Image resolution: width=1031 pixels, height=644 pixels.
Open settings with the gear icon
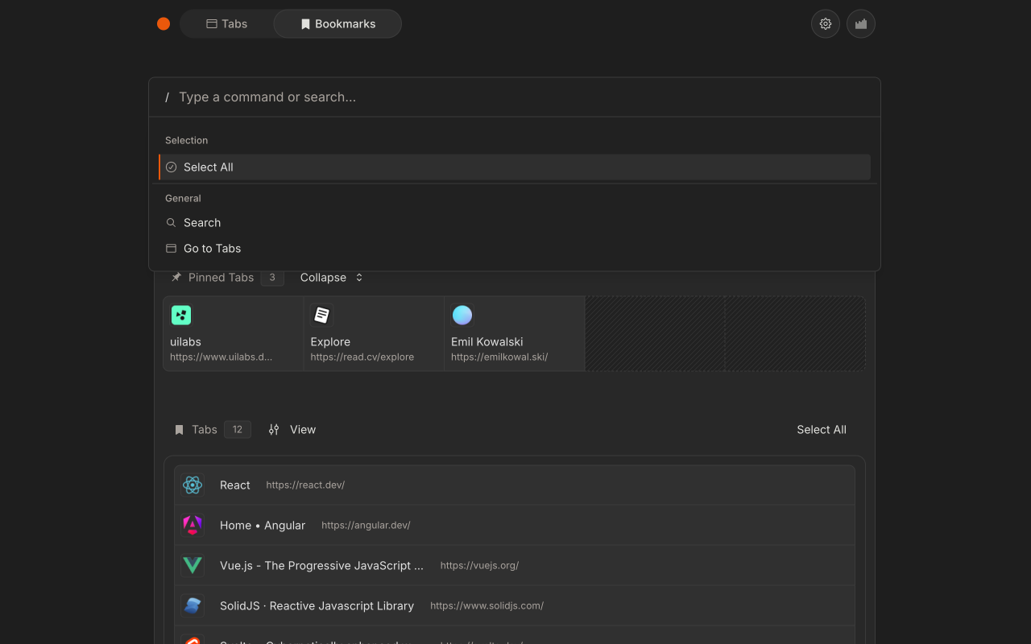point(826,24)
